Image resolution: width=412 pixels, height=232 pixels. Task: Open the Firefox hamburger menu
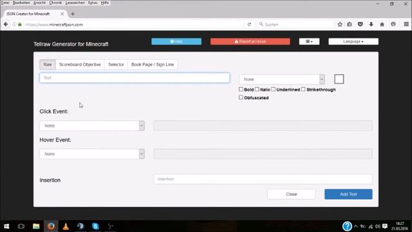click(x=406, y=24)
